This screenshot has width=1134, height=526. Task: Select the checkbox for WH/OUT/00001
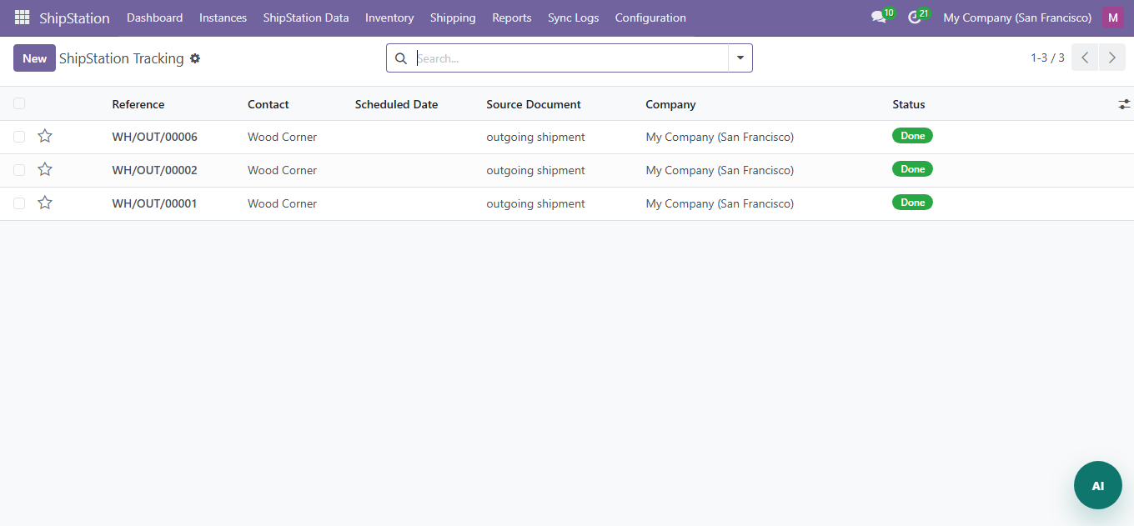coord(19,203)
